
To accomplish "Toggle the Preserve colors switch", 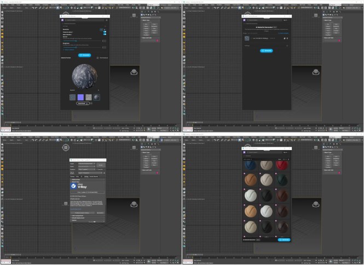I will tap(105, 32).
